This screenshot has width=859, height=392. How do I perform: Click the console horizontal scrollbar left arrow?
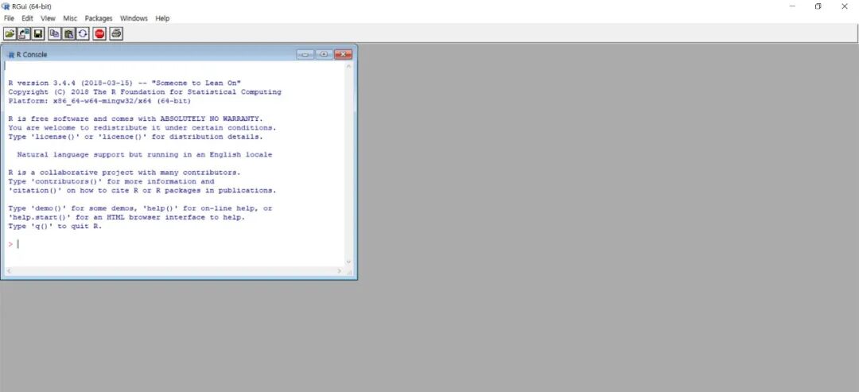pos(8,271)
